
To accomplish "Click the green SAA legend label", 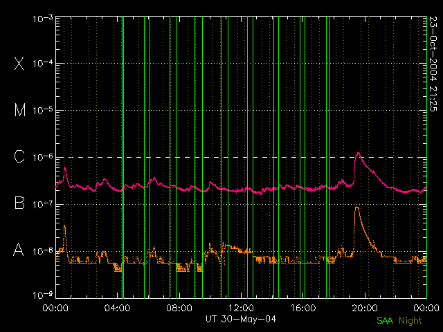I will [x=385, y=320].
